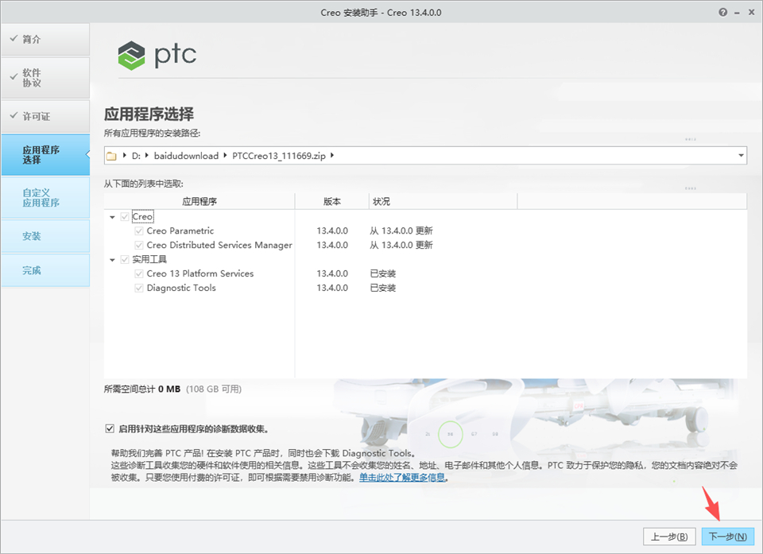Viewport: 763px width, 554px height.
Task: Open the 单击此处了解更多信息 link
Action: (402, 478)
